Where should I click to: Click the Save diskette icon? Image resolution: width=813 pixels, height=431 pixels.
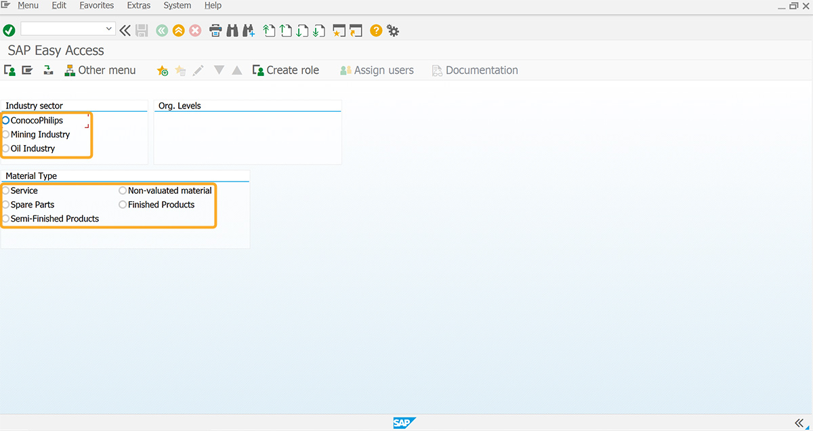pos(142,30)
